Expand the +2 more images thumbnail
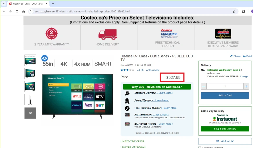This screenshot has width=253, height=148. pos(30,113)
